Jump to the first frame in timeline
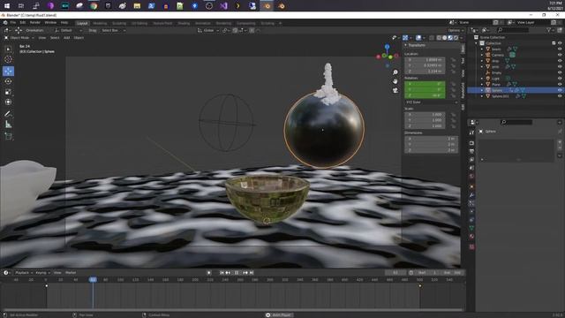Viewport: 565px width, 318px height. click(x=222, y=273)
